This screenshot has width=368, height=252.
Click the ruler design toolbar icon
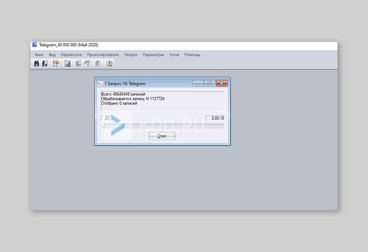(67, 63)
